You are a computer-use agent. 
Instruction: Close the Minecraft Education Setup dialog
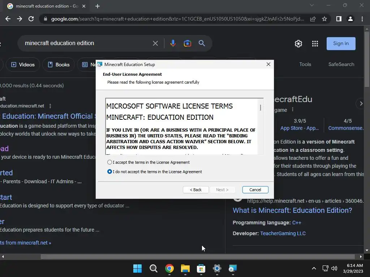click(268, 64)
